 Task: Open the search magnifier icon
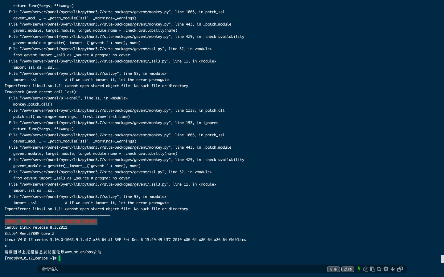(x=379, y=269)
